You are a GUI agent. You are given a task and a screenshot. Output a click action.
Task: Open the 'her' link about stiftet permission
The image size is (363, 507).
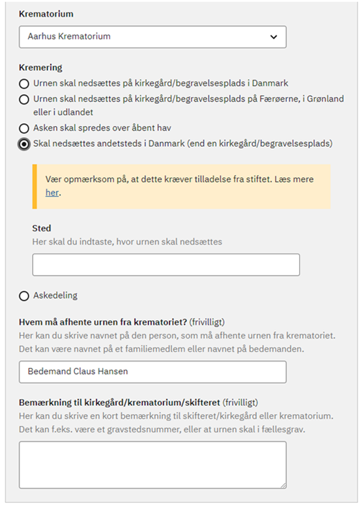pos(52,193)
